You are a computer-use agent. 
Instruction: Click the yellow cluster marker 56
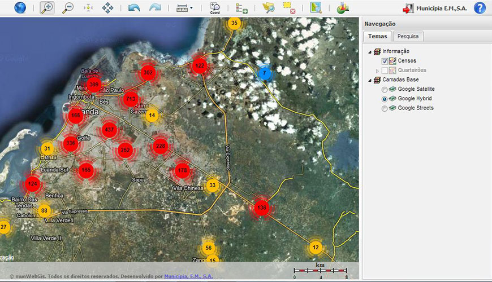click(208, 248)
